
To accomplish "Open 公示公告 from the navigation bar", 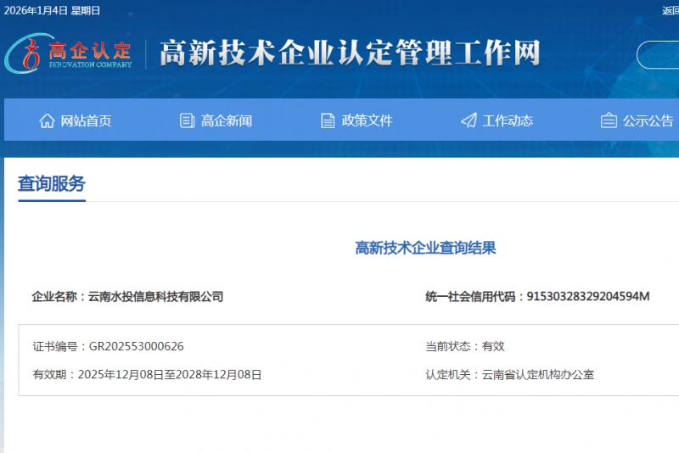I will pyautogui.click(x=648, y=120).
